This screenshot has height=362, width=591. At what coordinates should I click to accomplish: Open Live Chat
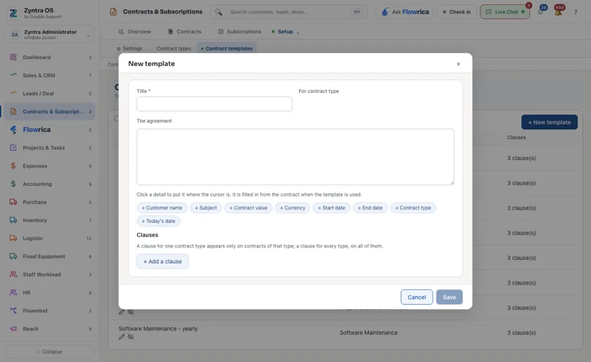click(505, 12)
